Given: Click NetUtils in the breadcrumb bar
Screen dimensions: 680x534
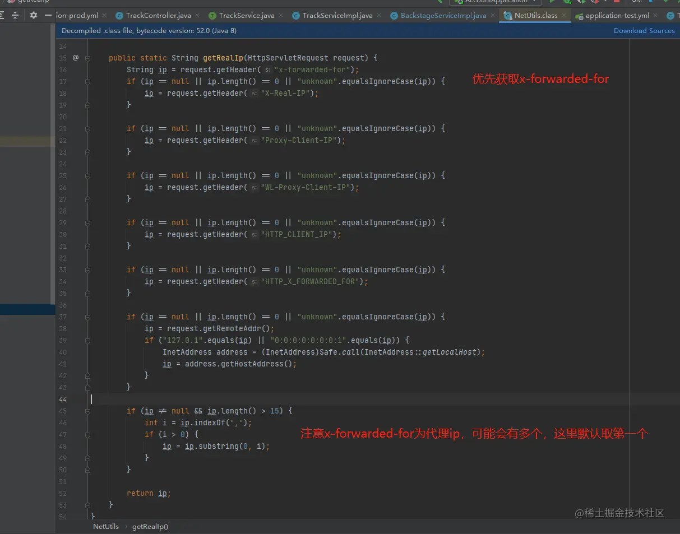Looking at the screenshot, I should [x=106, y=527].
